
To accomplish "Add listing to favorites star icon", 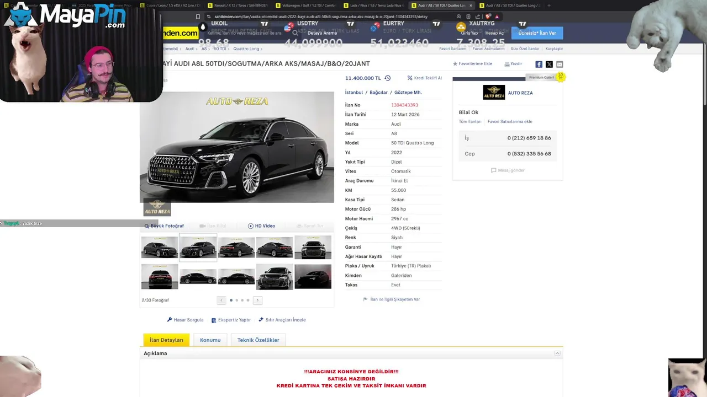I will [455, 64].
